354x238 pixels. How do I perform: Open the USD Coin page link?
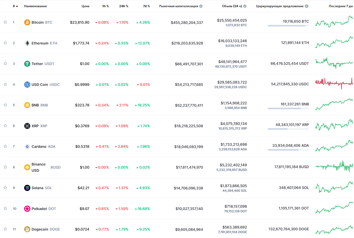click(x=40, y=85)
